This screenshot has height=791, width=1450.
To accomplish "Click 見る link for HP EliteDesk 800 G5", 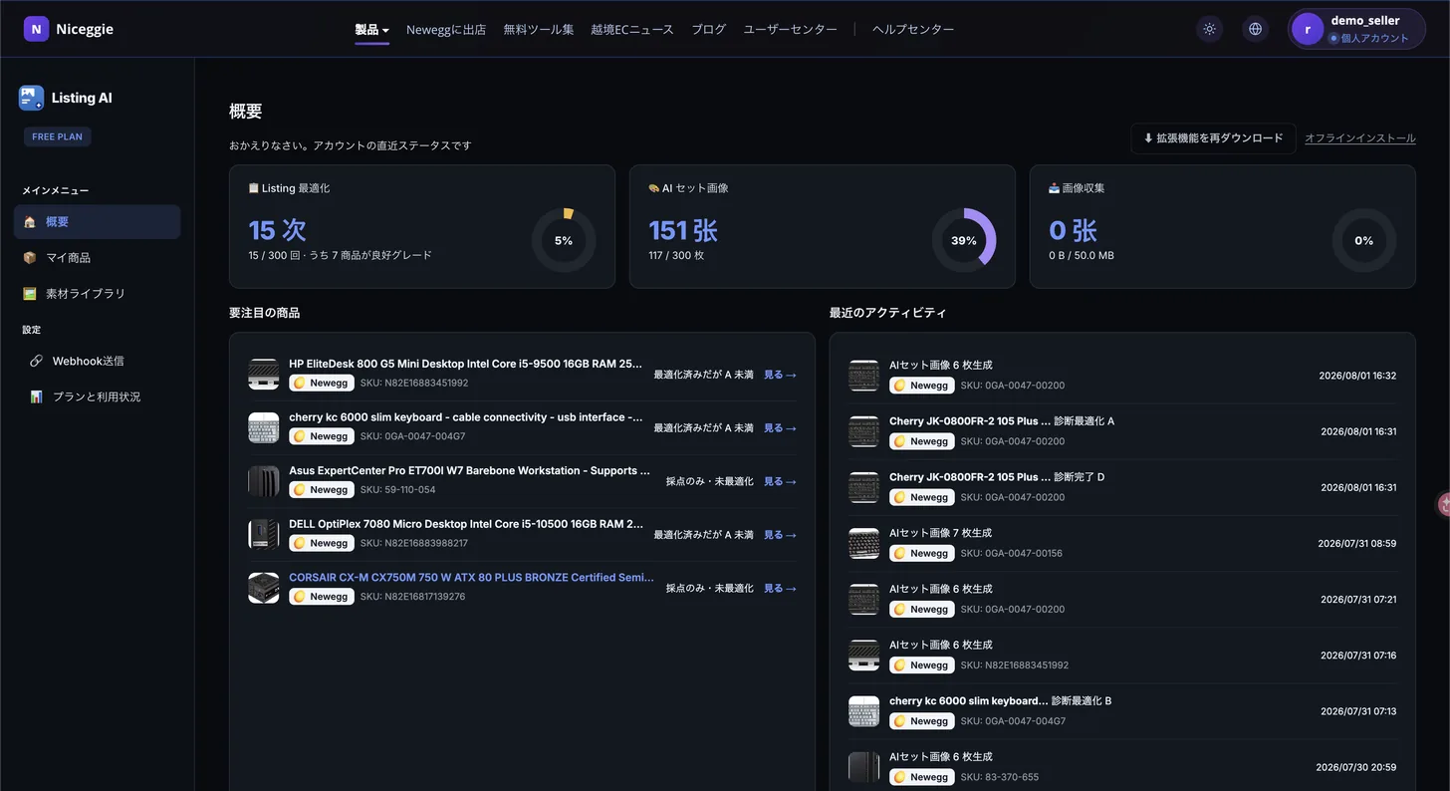I will click(x=780, y=375).
